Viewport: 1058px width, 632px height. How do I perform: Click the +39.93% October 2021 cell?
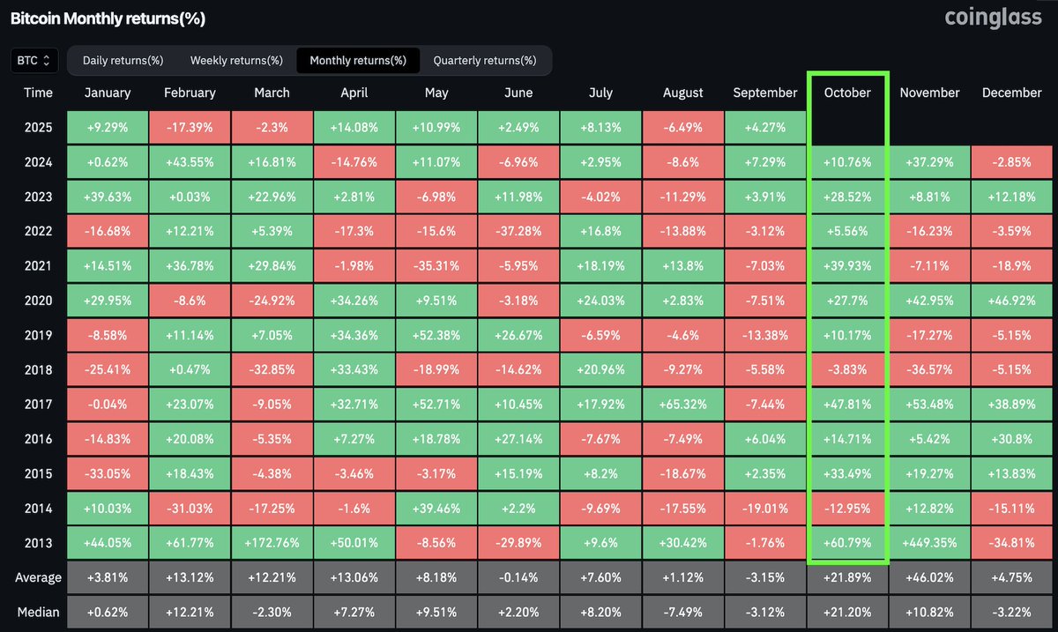tap(847, 265)
